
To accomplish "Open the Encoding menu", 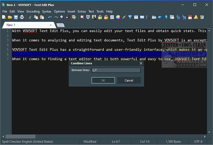I will pyautogui.click(x=33, y=11).
